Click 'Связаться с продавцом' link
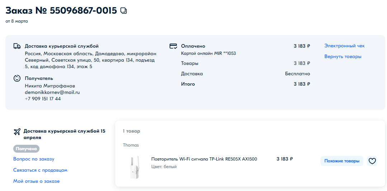This screenshot has height=191, width=387. click(40, 170)
